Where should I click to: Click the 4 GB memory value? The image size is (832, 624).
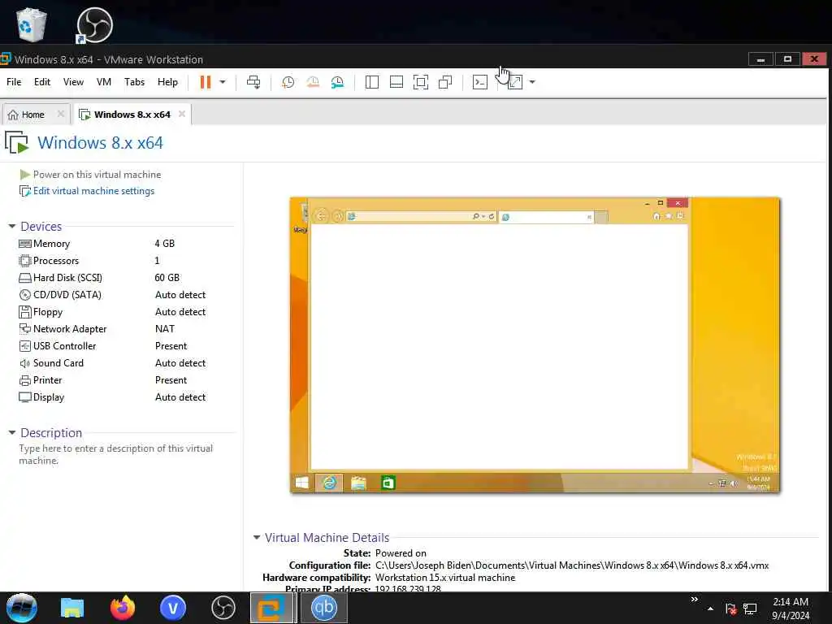tap(164, 244)
